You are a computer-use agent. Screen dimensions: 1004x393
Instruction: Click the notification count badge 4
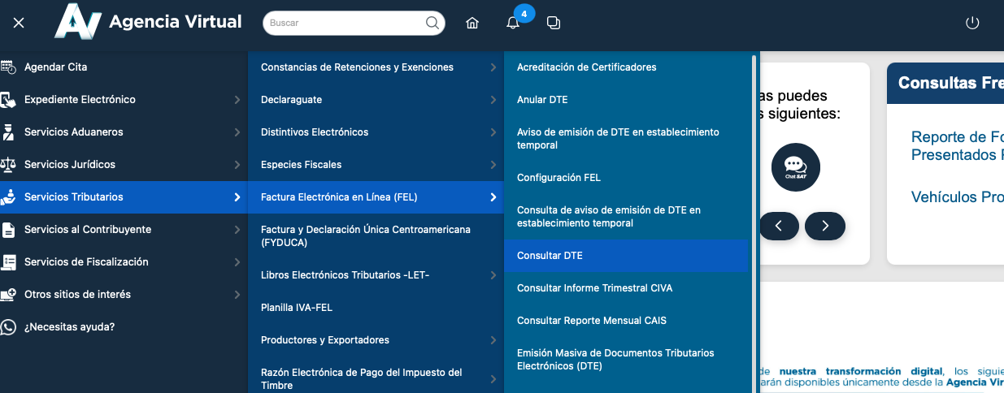(524, 13)
